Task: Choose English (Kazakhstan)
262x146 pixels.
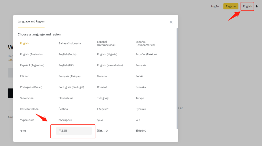Action: click(110, 65)
